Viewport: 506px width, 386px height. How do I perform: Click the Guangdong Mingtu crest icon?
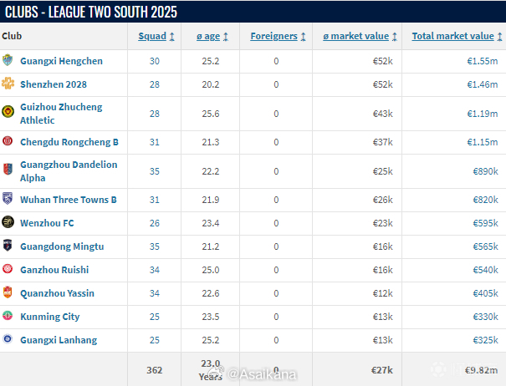pyautogui.click(x=8, y=246)
